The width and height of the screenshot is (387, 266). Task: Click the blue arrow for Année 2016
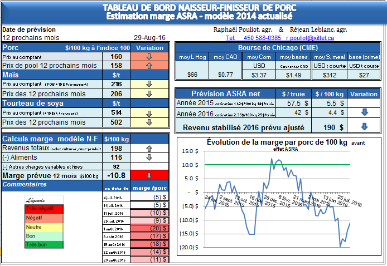coord(364,112)
